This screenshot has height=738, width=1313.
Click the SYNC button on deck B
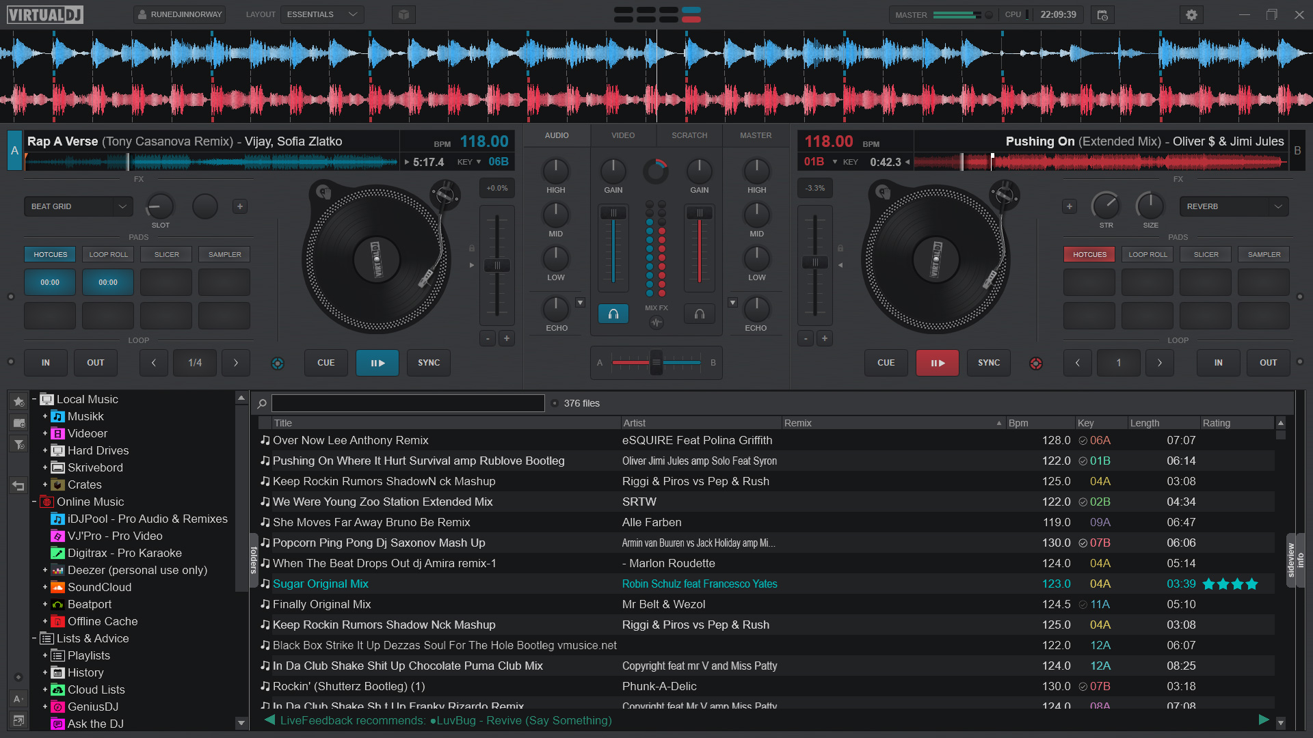[x=988, y=362]
